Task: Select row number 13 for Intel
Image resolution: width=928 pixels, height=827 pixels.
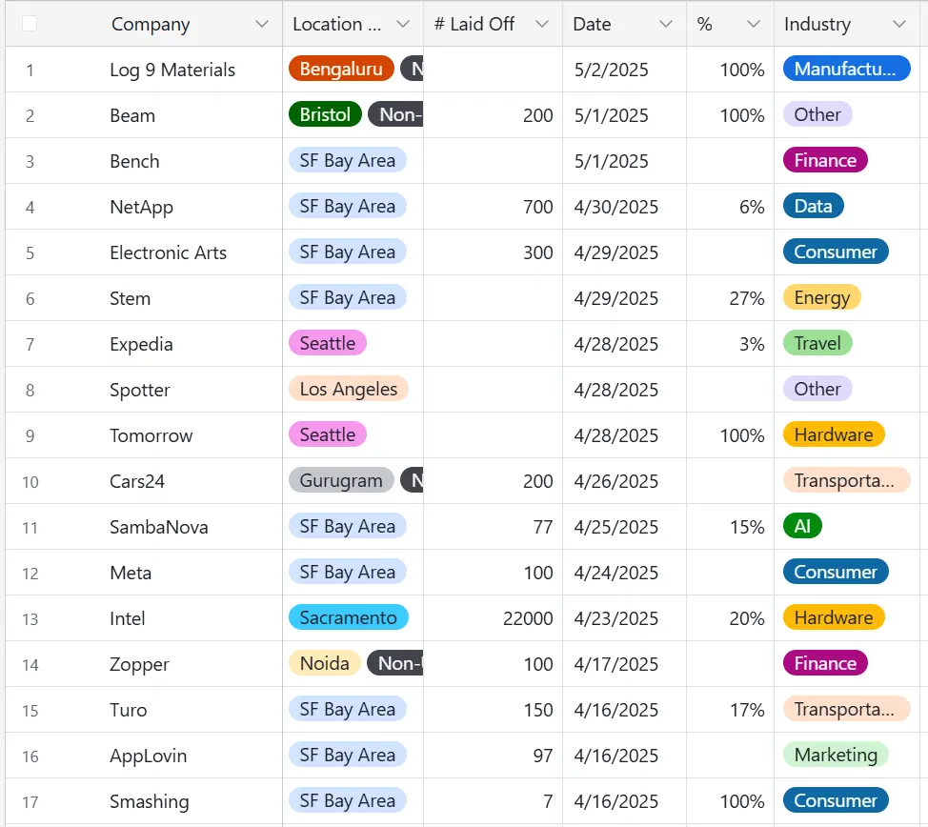Action: click(x=30, y=617)
